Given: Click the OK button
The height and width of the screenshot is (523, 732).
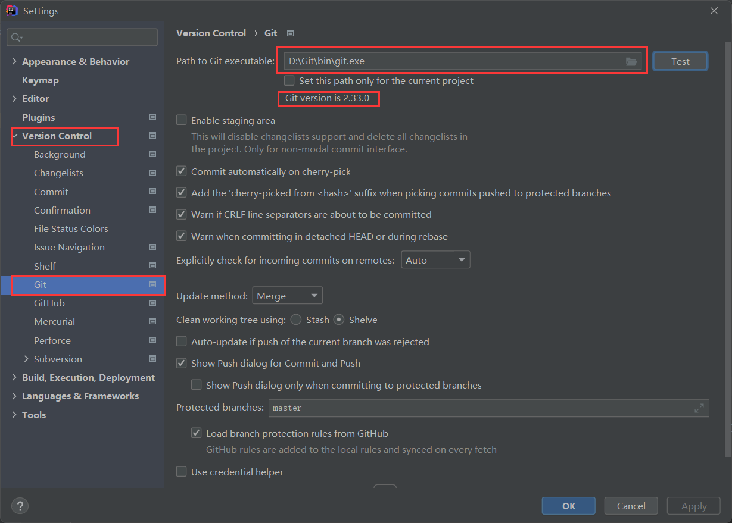Looking at the screenshot, I should (x=568, y=506).
